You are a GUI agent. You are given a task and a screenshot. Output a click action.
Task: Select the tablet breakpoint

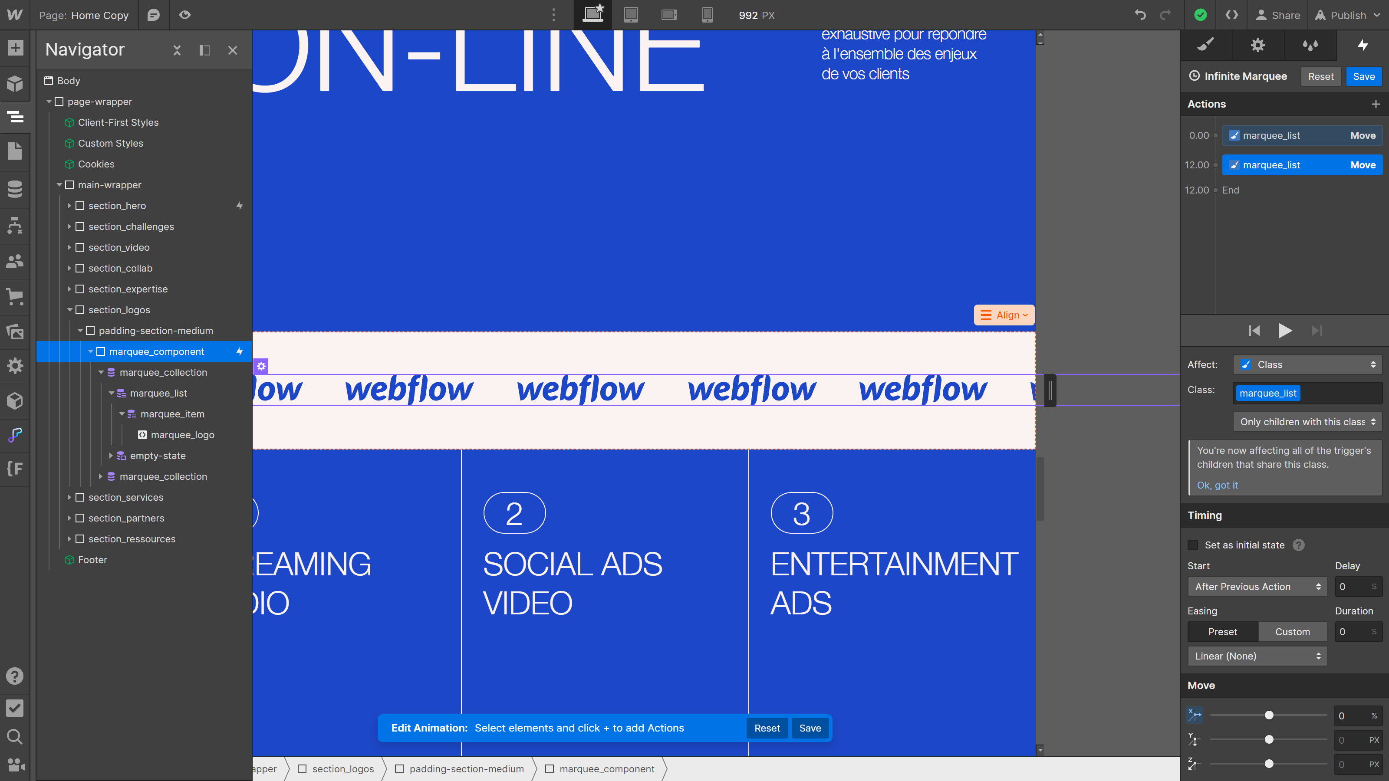[631, 15]
